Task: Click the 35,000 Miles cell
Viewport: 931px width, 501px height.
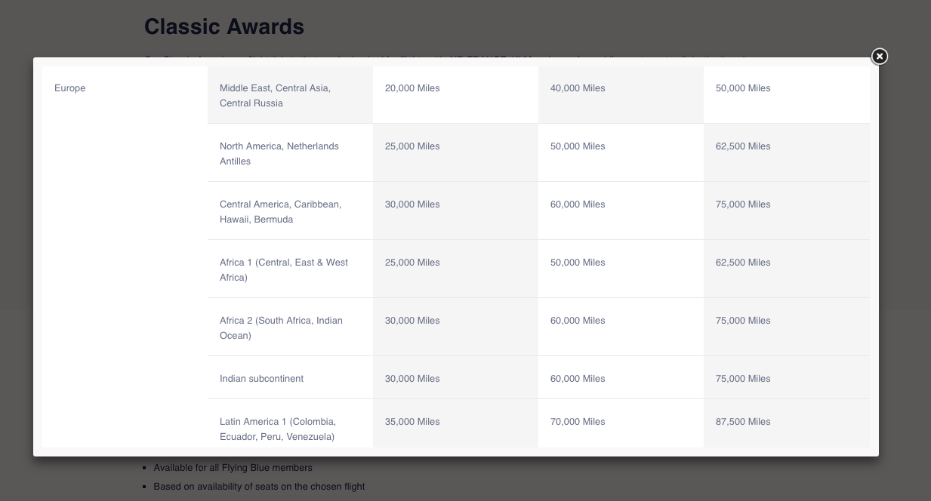Action: point(412,422)
